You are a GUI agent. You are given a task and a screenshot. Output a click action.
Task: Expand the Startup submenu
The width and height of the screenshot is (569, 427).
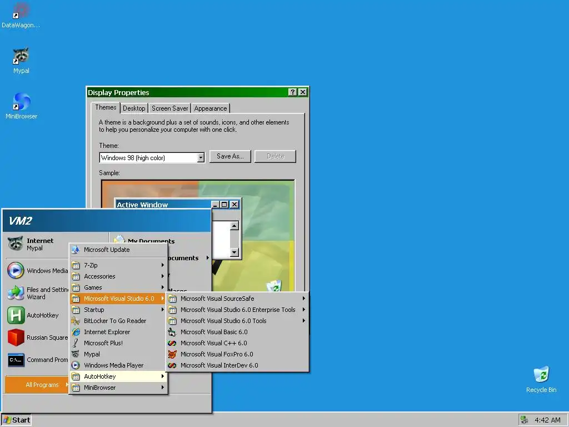pyautogui.click(x=163, y=310)
